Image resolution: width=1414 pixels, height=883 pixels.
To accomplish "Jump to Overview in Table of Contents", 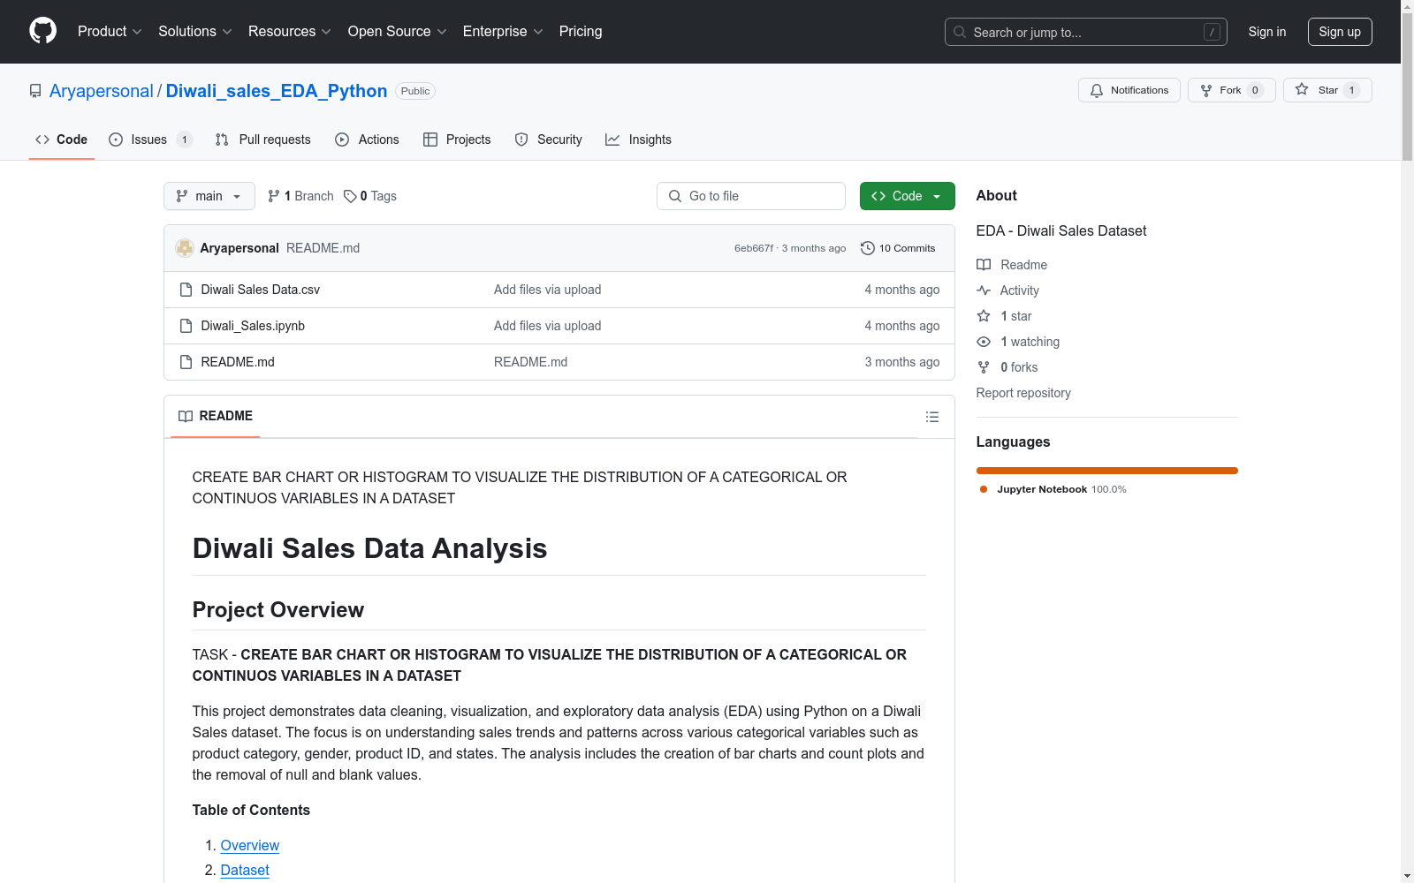I will (250, 845).
